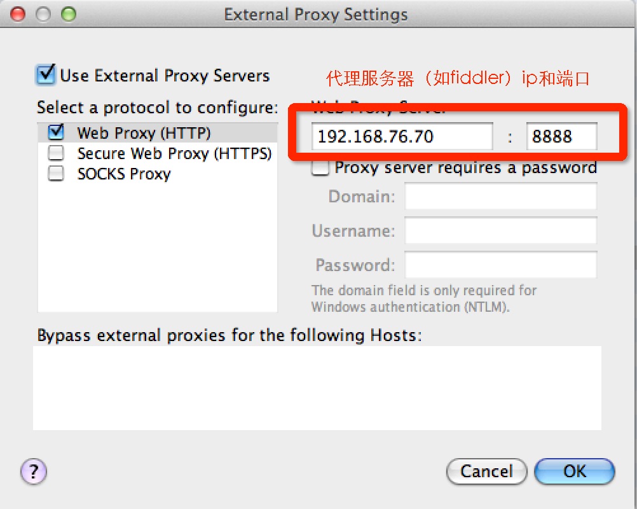The height and width of the screenshot is (509, 637).
Task: Select the Web Proxy (HTTP) protocol row
Action: click(158, 132)
